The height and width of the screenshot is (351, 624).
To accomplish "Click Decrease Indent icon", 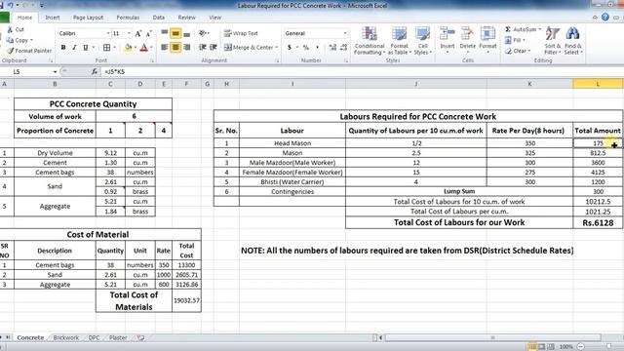I will click(x=203, y=48).
